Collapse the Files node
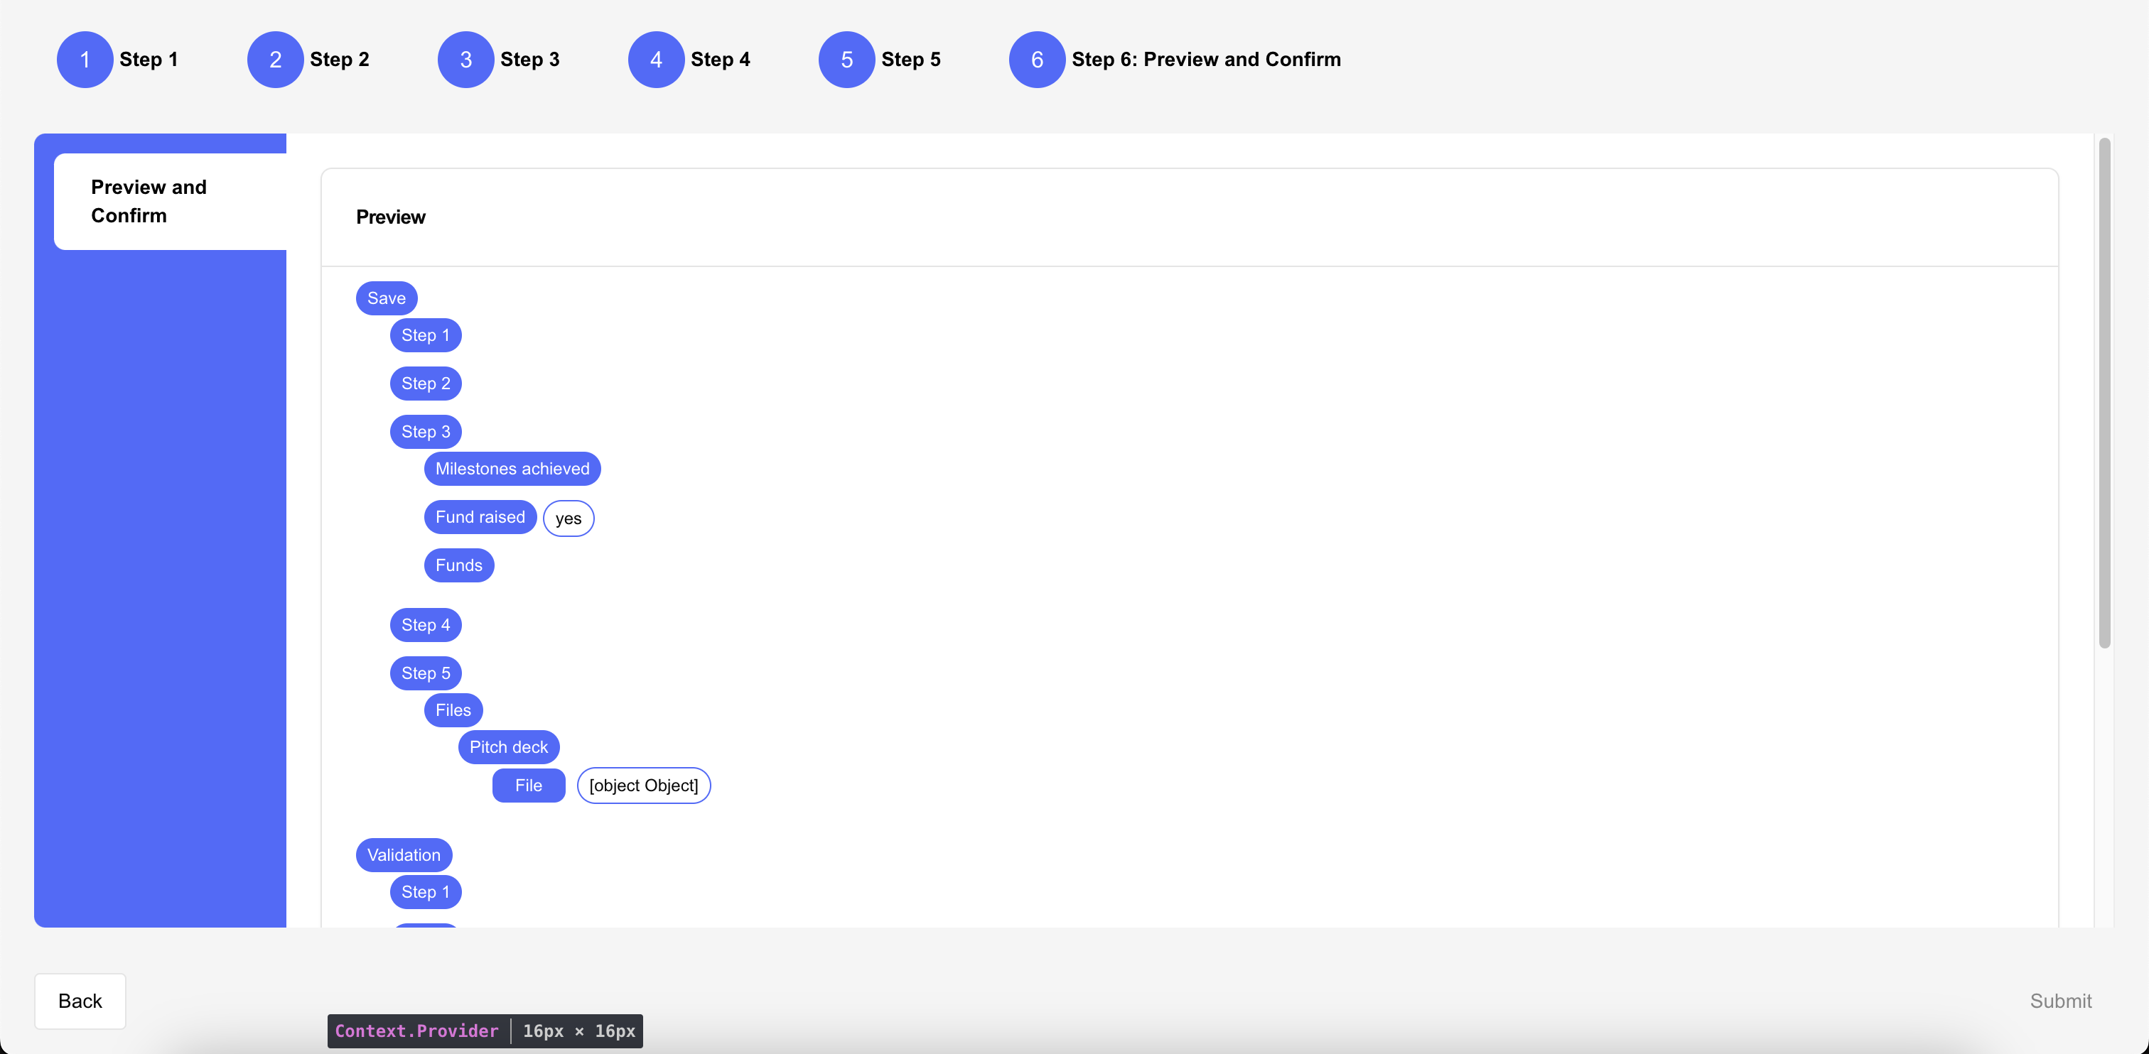This screenshot has height=1054, width=2149. (453, 710)
